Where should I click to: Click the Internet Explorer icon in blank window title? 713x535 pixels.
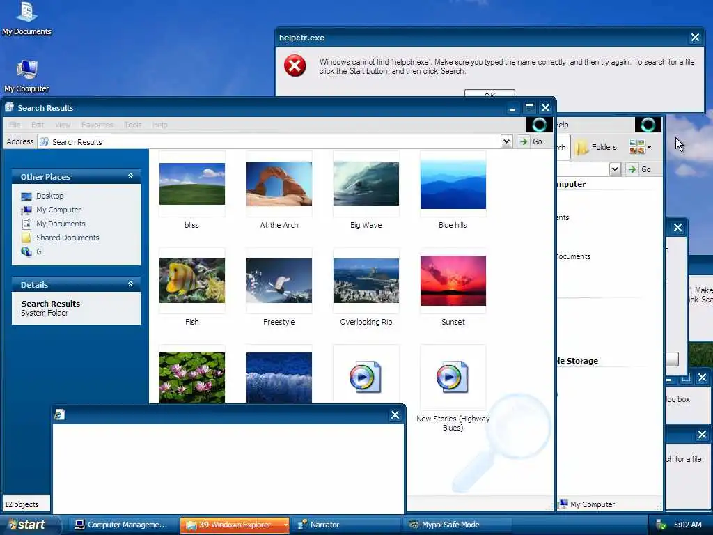[60, 414]
